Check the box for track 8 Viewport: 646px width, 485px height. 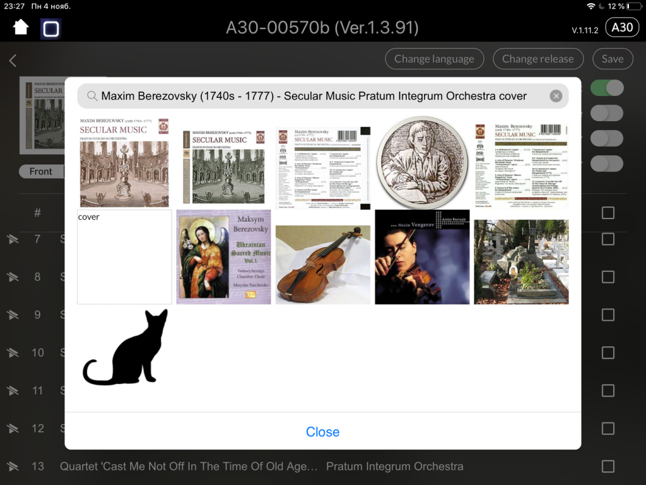click(x=608, y=277)
